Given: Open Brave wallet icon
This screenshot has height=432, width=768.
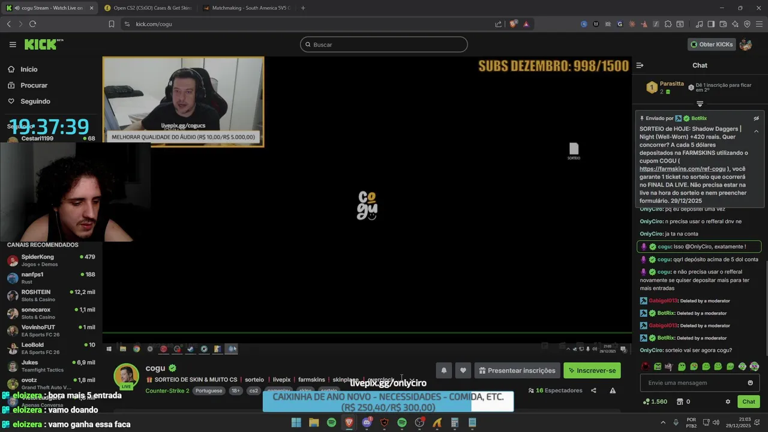Looking at the screenshot, I should point(723,24).
